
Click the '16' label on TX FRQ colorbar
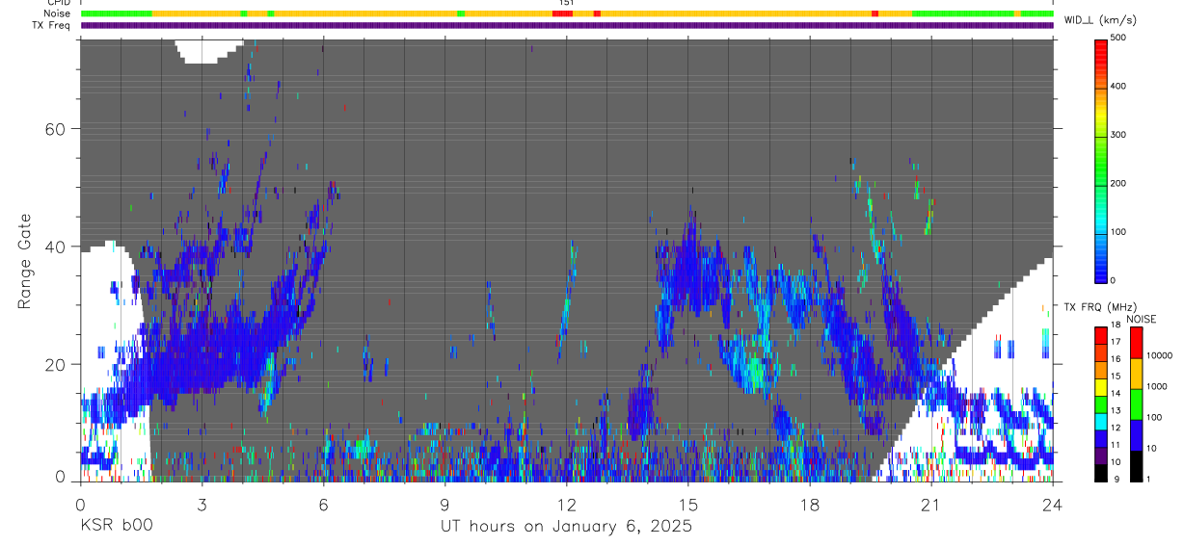1116,360
